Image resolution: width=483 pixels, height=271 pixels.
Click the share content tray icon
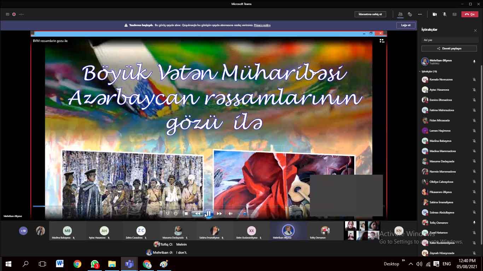[454, 14]
